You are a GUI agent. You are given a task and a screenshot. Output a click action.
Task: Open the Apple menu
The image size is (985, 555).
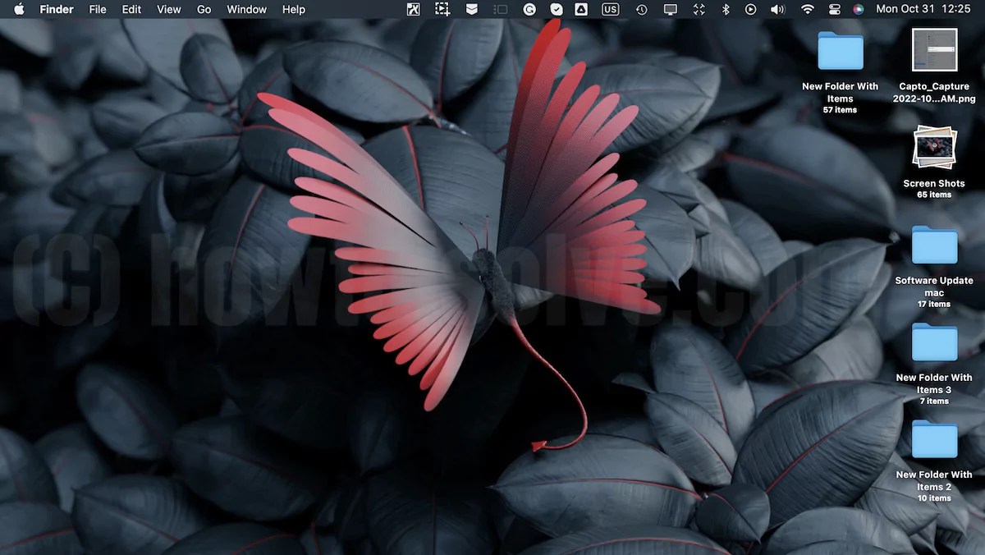(x=17, y=9)
